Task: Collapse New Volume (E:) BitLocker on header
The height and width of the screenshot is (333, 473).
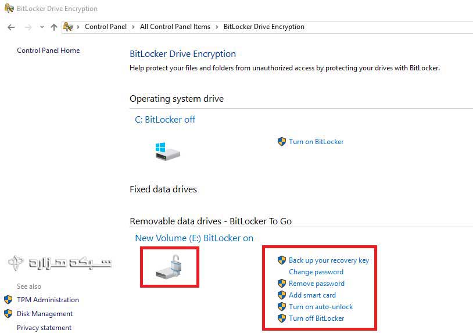Action: coord(193,238)
